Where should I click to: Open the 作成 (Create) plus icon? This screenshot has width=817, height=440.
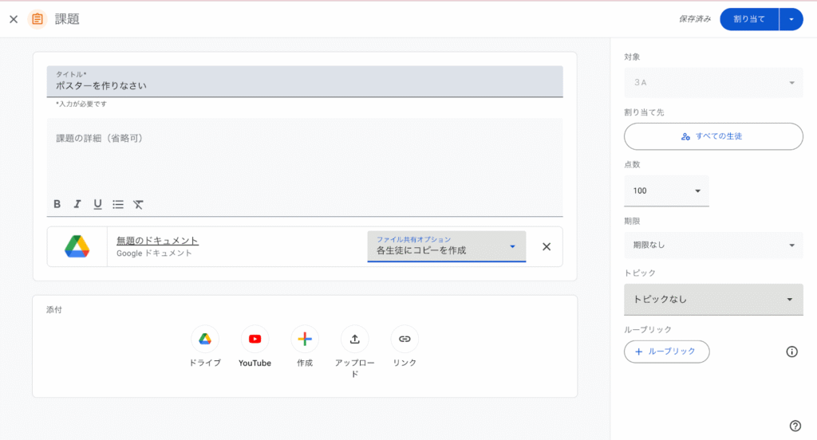pos(304,339)
